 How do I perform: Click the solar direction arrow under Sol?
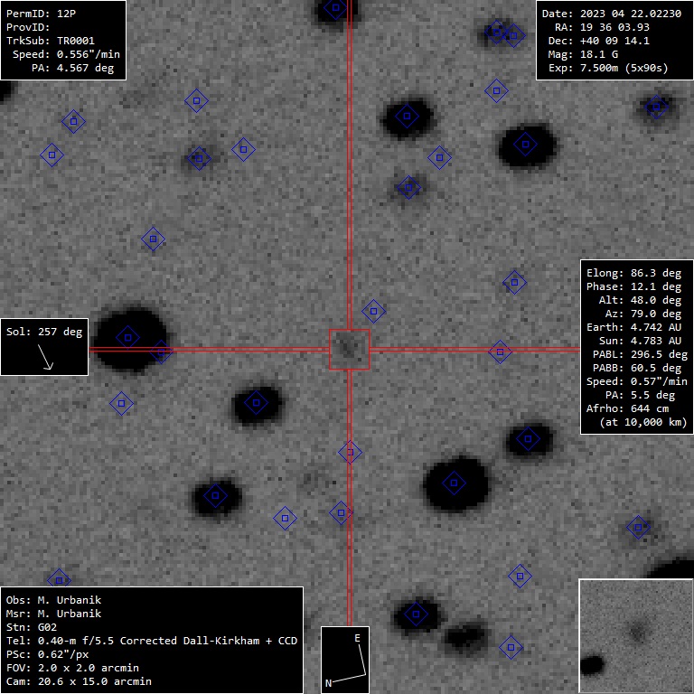(x=45, y=357)
